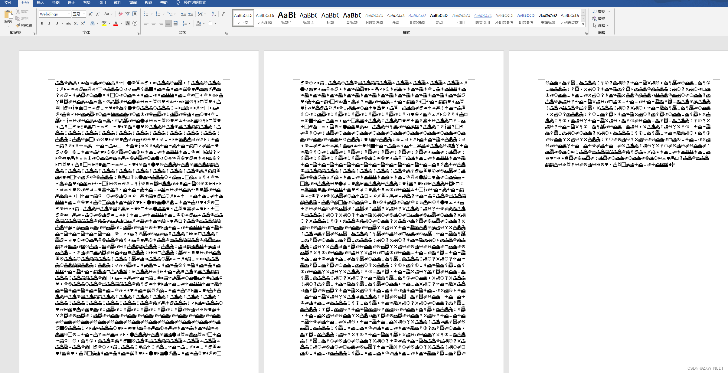This screenshot has height=373, width=728.
Task: Click the Sort A-Z icon
Action: (x=214, y=14)
